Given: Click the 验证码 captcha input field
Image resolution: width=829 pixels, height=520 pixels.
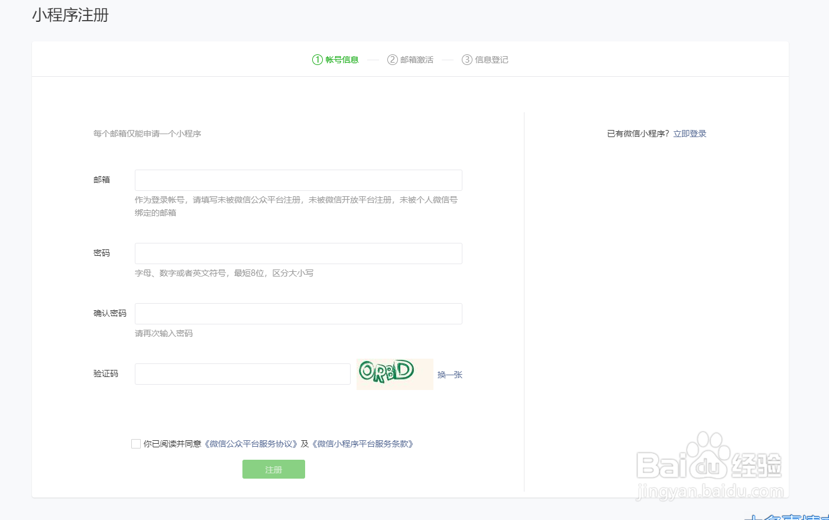Looking at the screenshot, I should point(242,374).
